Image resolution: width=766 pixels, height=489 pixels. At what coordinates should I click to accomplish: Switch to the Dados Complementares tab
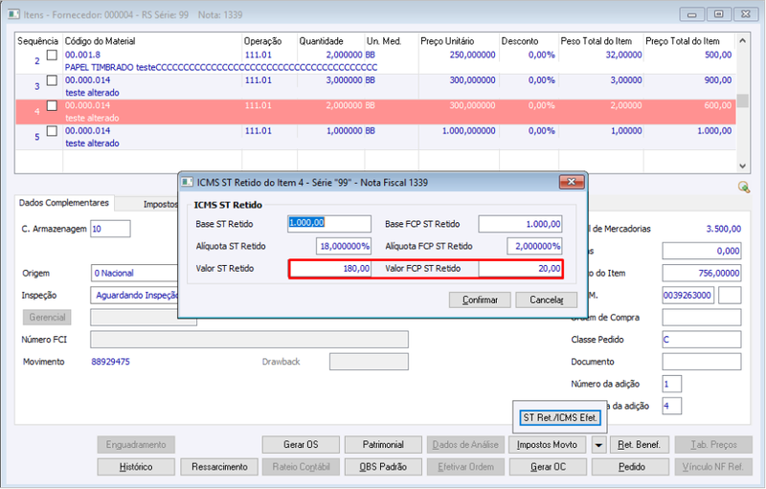pos(64,203)
